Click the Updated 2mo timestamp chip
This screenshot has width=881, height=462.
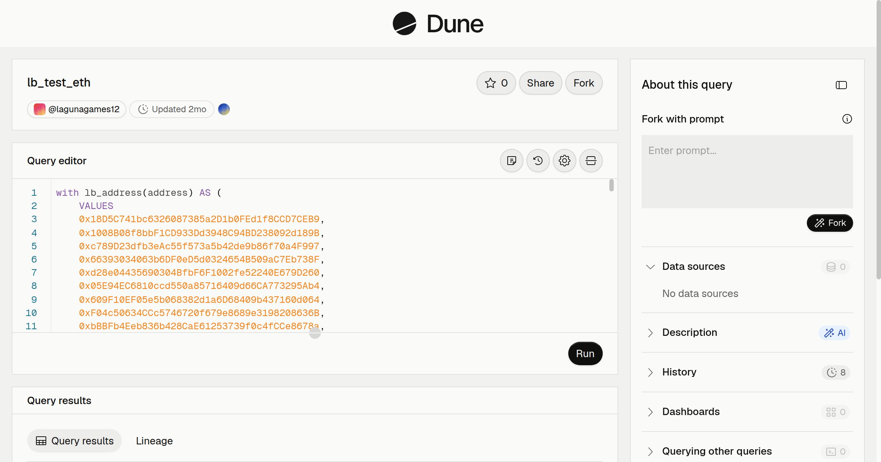click(172, 109)
